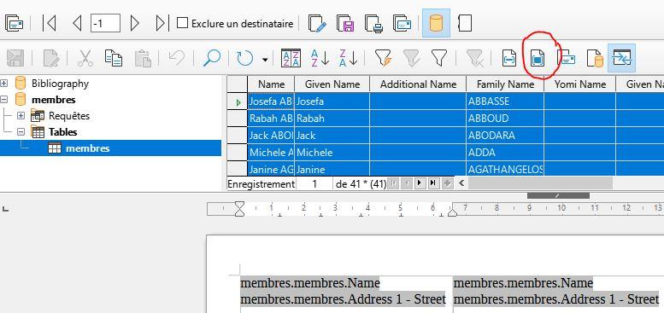This screenshot has width=664, height=313.
Task: Toggle the Explorer On/Off button
Action: tap(621, 57)
